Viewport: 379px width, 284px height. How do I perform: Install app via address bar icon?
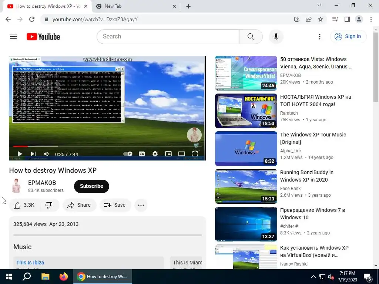click(296, 19)
